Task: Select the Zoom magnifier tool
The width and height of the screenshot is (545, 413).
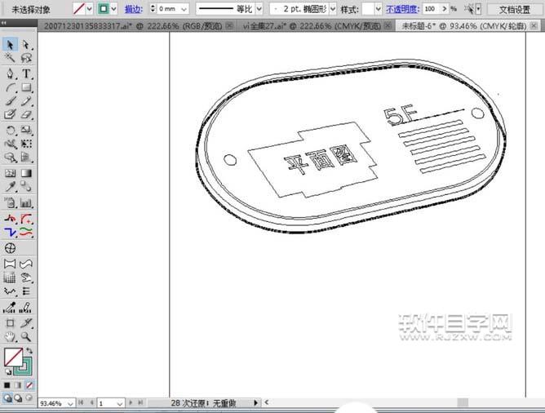Action: (x=26, y=336)
